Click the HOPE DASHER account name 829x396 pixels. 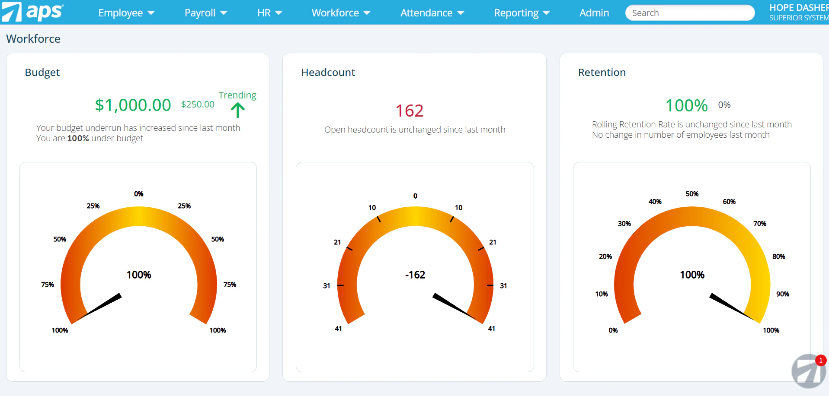(798, 7)
